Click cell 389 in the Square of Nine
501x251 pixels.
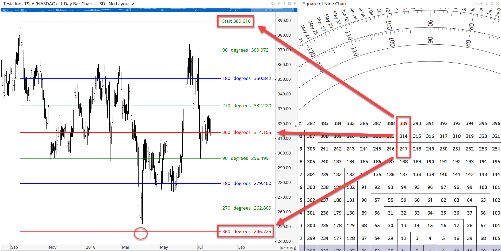(x=403, y=123)
